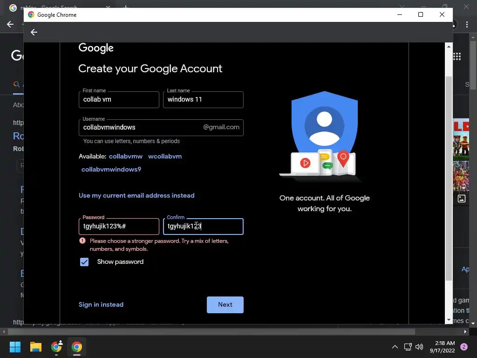This screenshot has width=477, height=358.
Task: Choose suggested username wcollabvm
Action: tap(165, 156)
